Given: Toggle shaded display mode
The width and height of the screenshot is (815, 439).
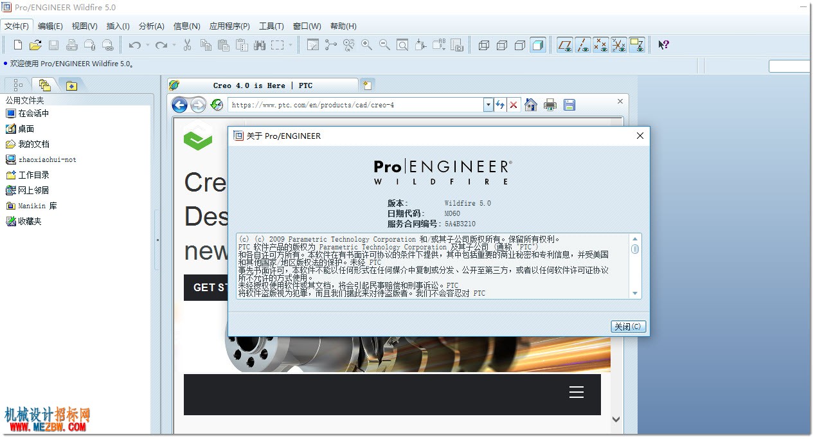Looking at the screenshot, I should [x=538, y=45].
